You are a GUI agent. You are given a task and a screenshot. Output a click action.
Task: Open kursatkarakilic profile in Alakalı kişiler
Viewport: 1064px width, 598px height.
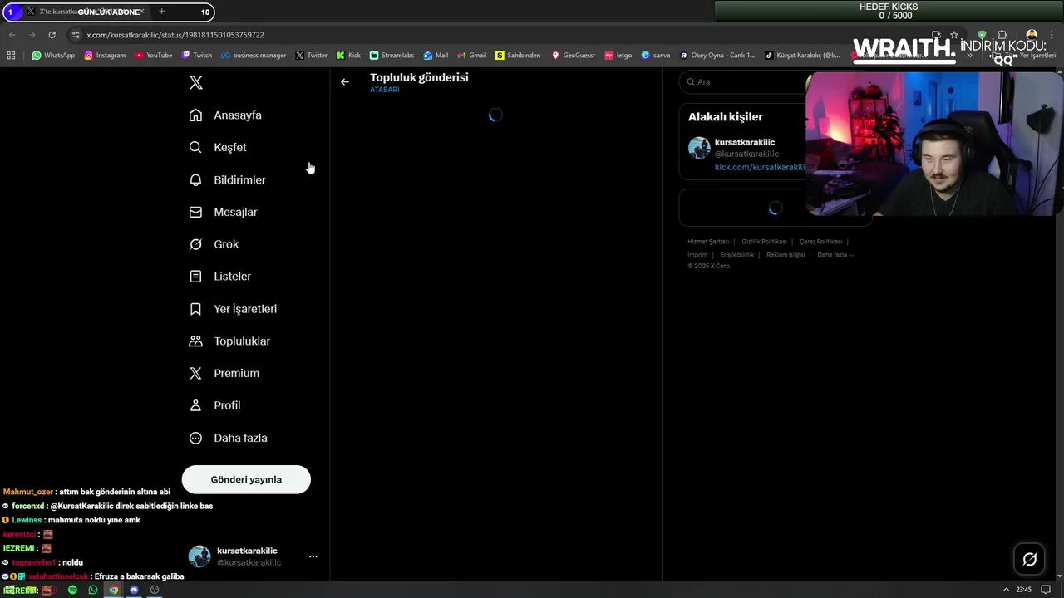(745, 142)
